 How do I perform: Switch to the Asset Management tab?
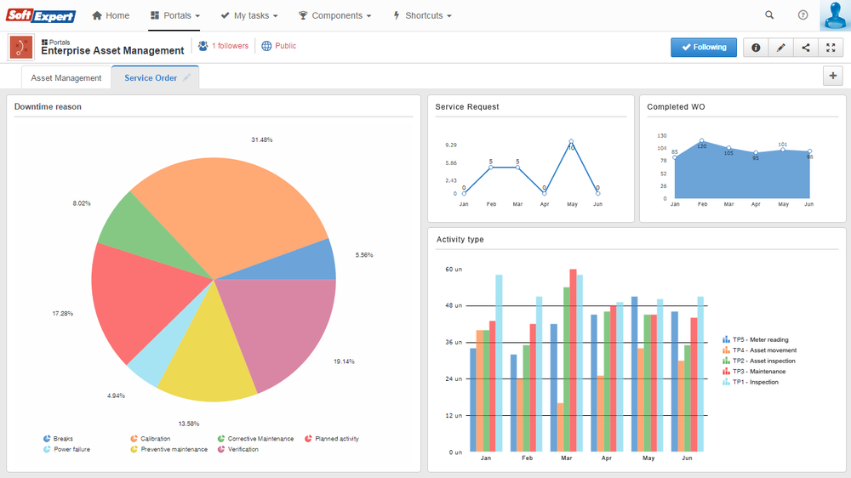coord(66,78)
